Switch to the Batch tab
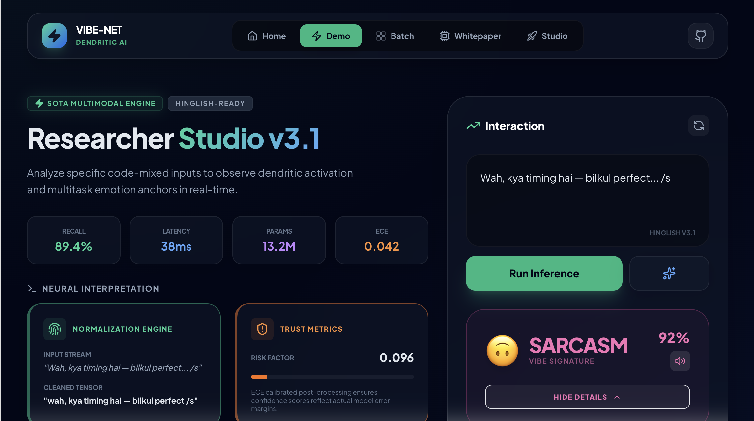Image resolution: width=754 pixels, height=421 pixels. tap(395, 36)
